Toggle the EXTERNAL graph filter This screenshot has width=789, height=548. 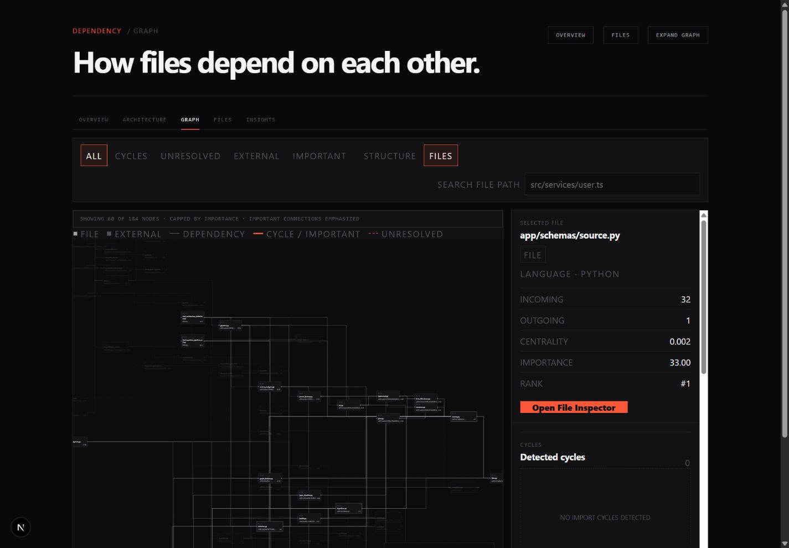pyautogui.click(x=256, y=156)
